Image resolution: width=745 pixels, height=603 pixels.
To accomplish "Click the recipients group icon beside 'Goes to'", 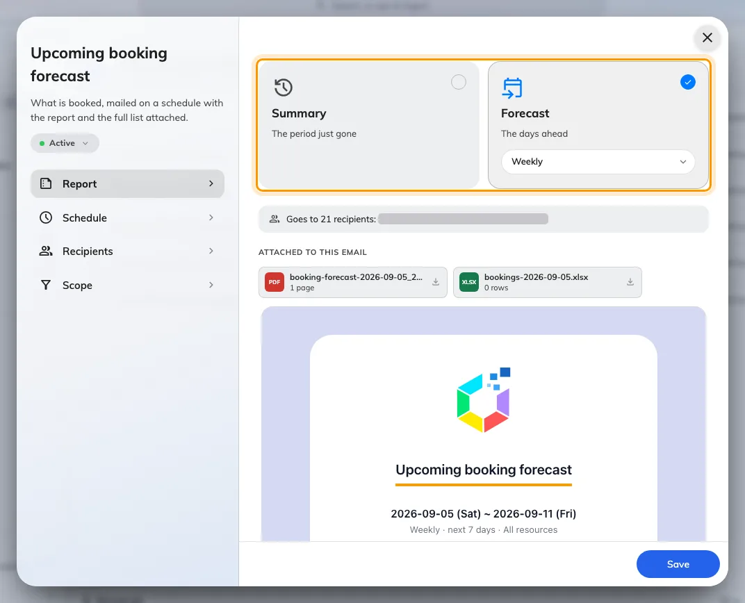I will (x=275, y=219).
